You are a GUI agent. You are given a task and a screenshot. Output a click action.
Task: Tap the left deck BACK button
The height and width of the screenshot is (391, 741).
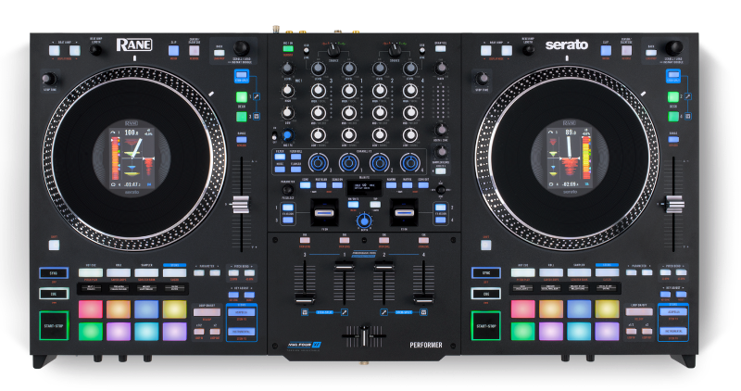220,53
